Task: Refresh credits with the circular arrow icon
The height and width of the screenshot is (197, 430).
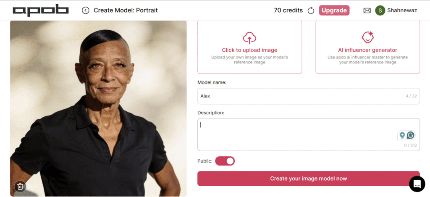Action: pyautogui.click(x=311, y=11)
